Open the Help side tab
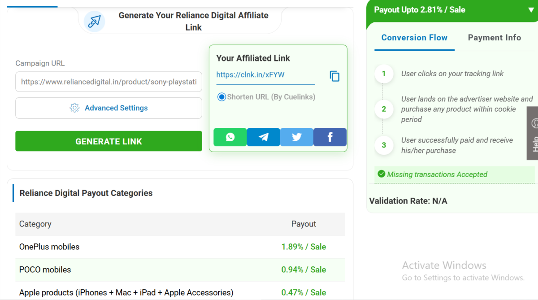Image resolution: width=538 pixels, height=300 pixels. 533,133
